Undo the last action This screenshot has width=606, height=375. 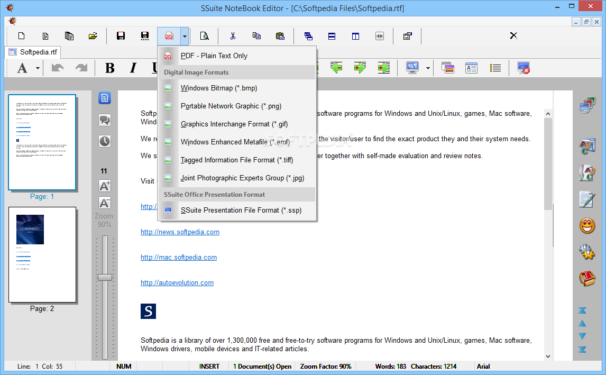pyautogui.click(x=58, y=68)
